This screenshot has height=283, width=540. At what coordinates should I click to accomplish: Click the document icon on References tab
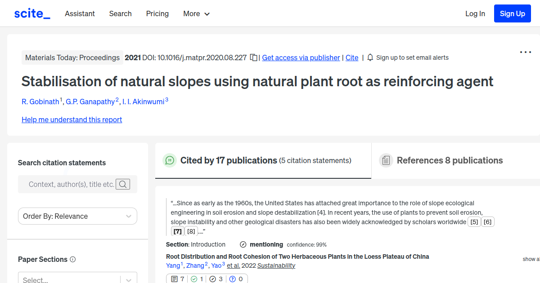(x=386, y=160)
